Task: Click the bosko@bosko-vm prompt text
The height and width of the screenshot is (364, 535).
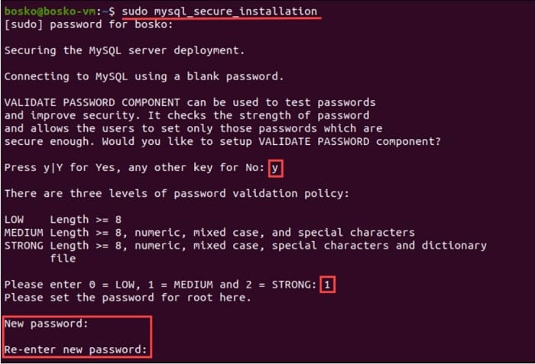Action: 50,11
